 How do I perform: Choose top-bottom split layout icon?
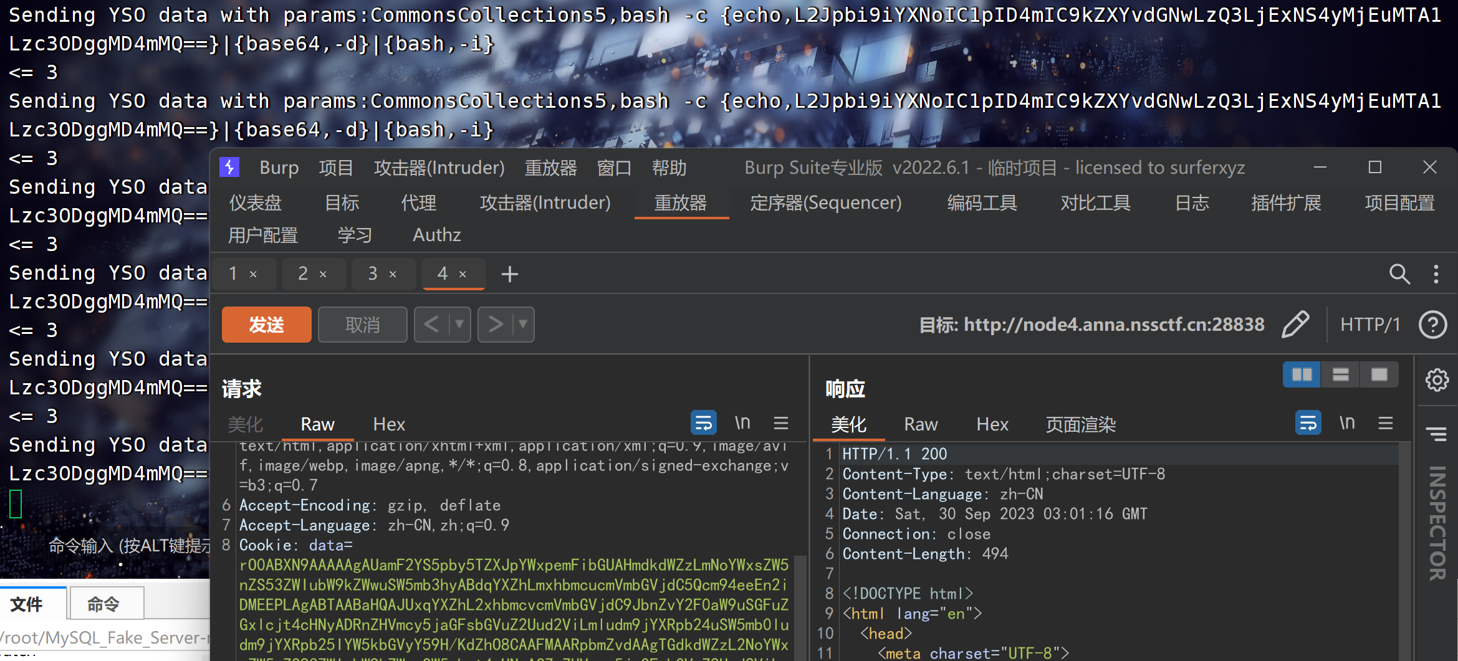(1341, 374)
